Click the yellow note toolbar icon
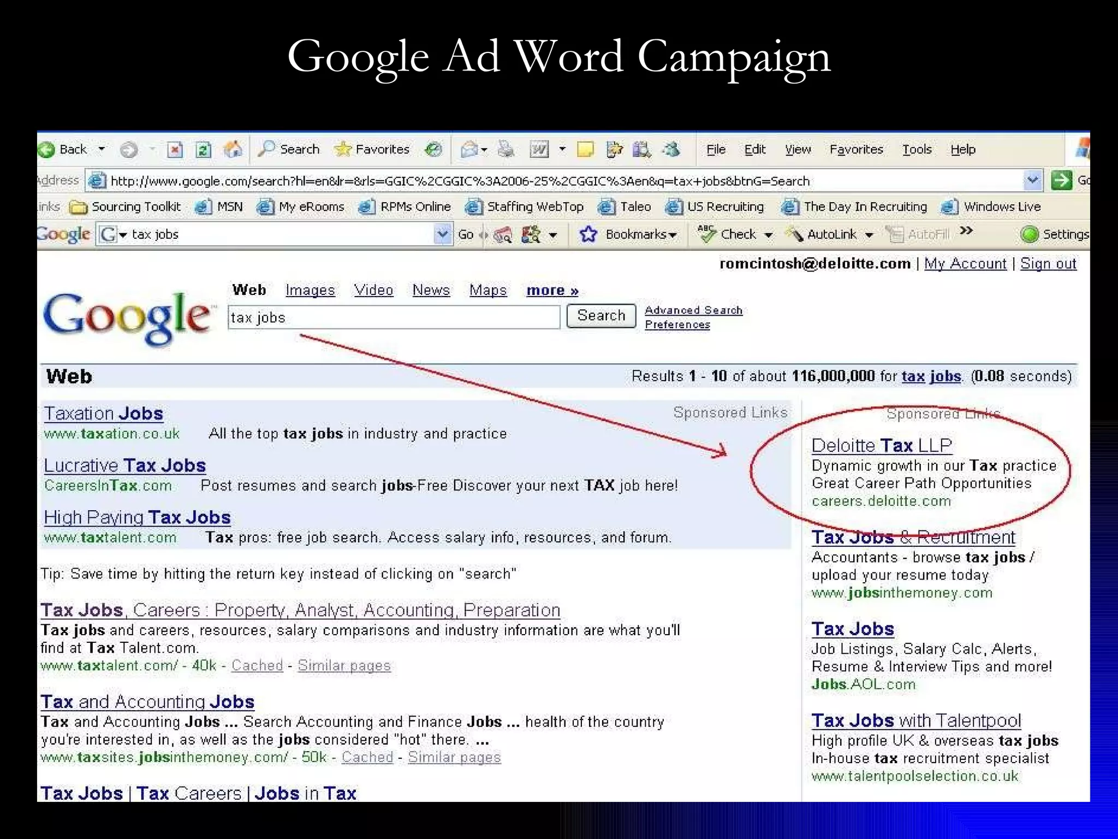This screenshot has width=1118, height=839. 585,149
